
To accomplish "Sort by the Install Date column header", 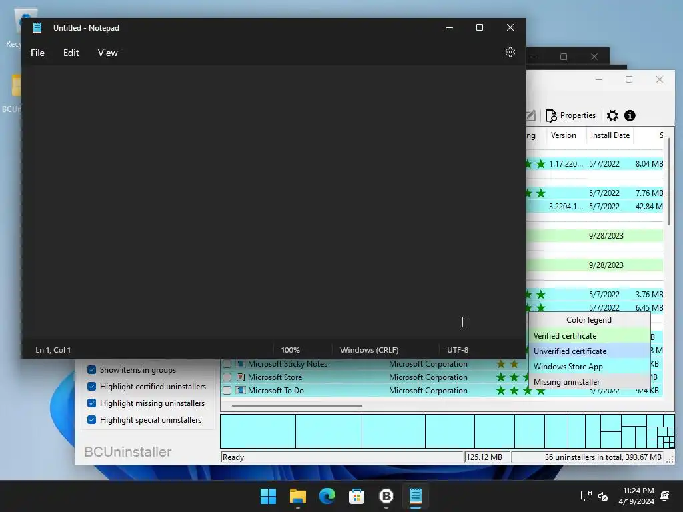I will [x=610, y=135].
